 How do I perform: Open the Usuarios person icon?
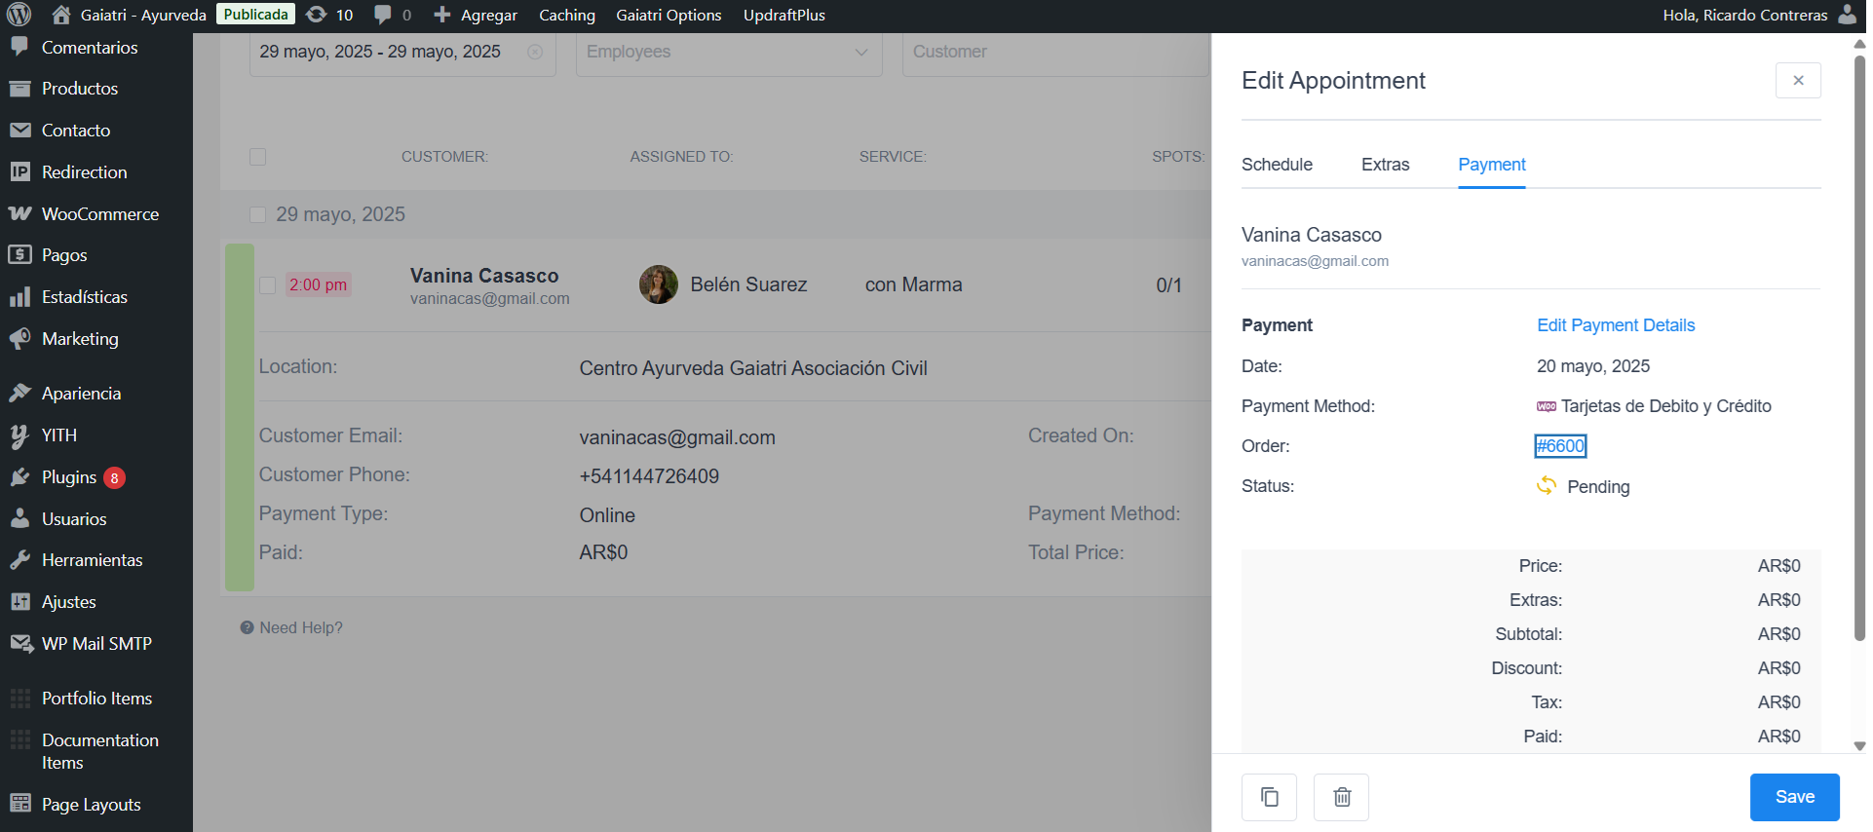(x=19, y=518)
